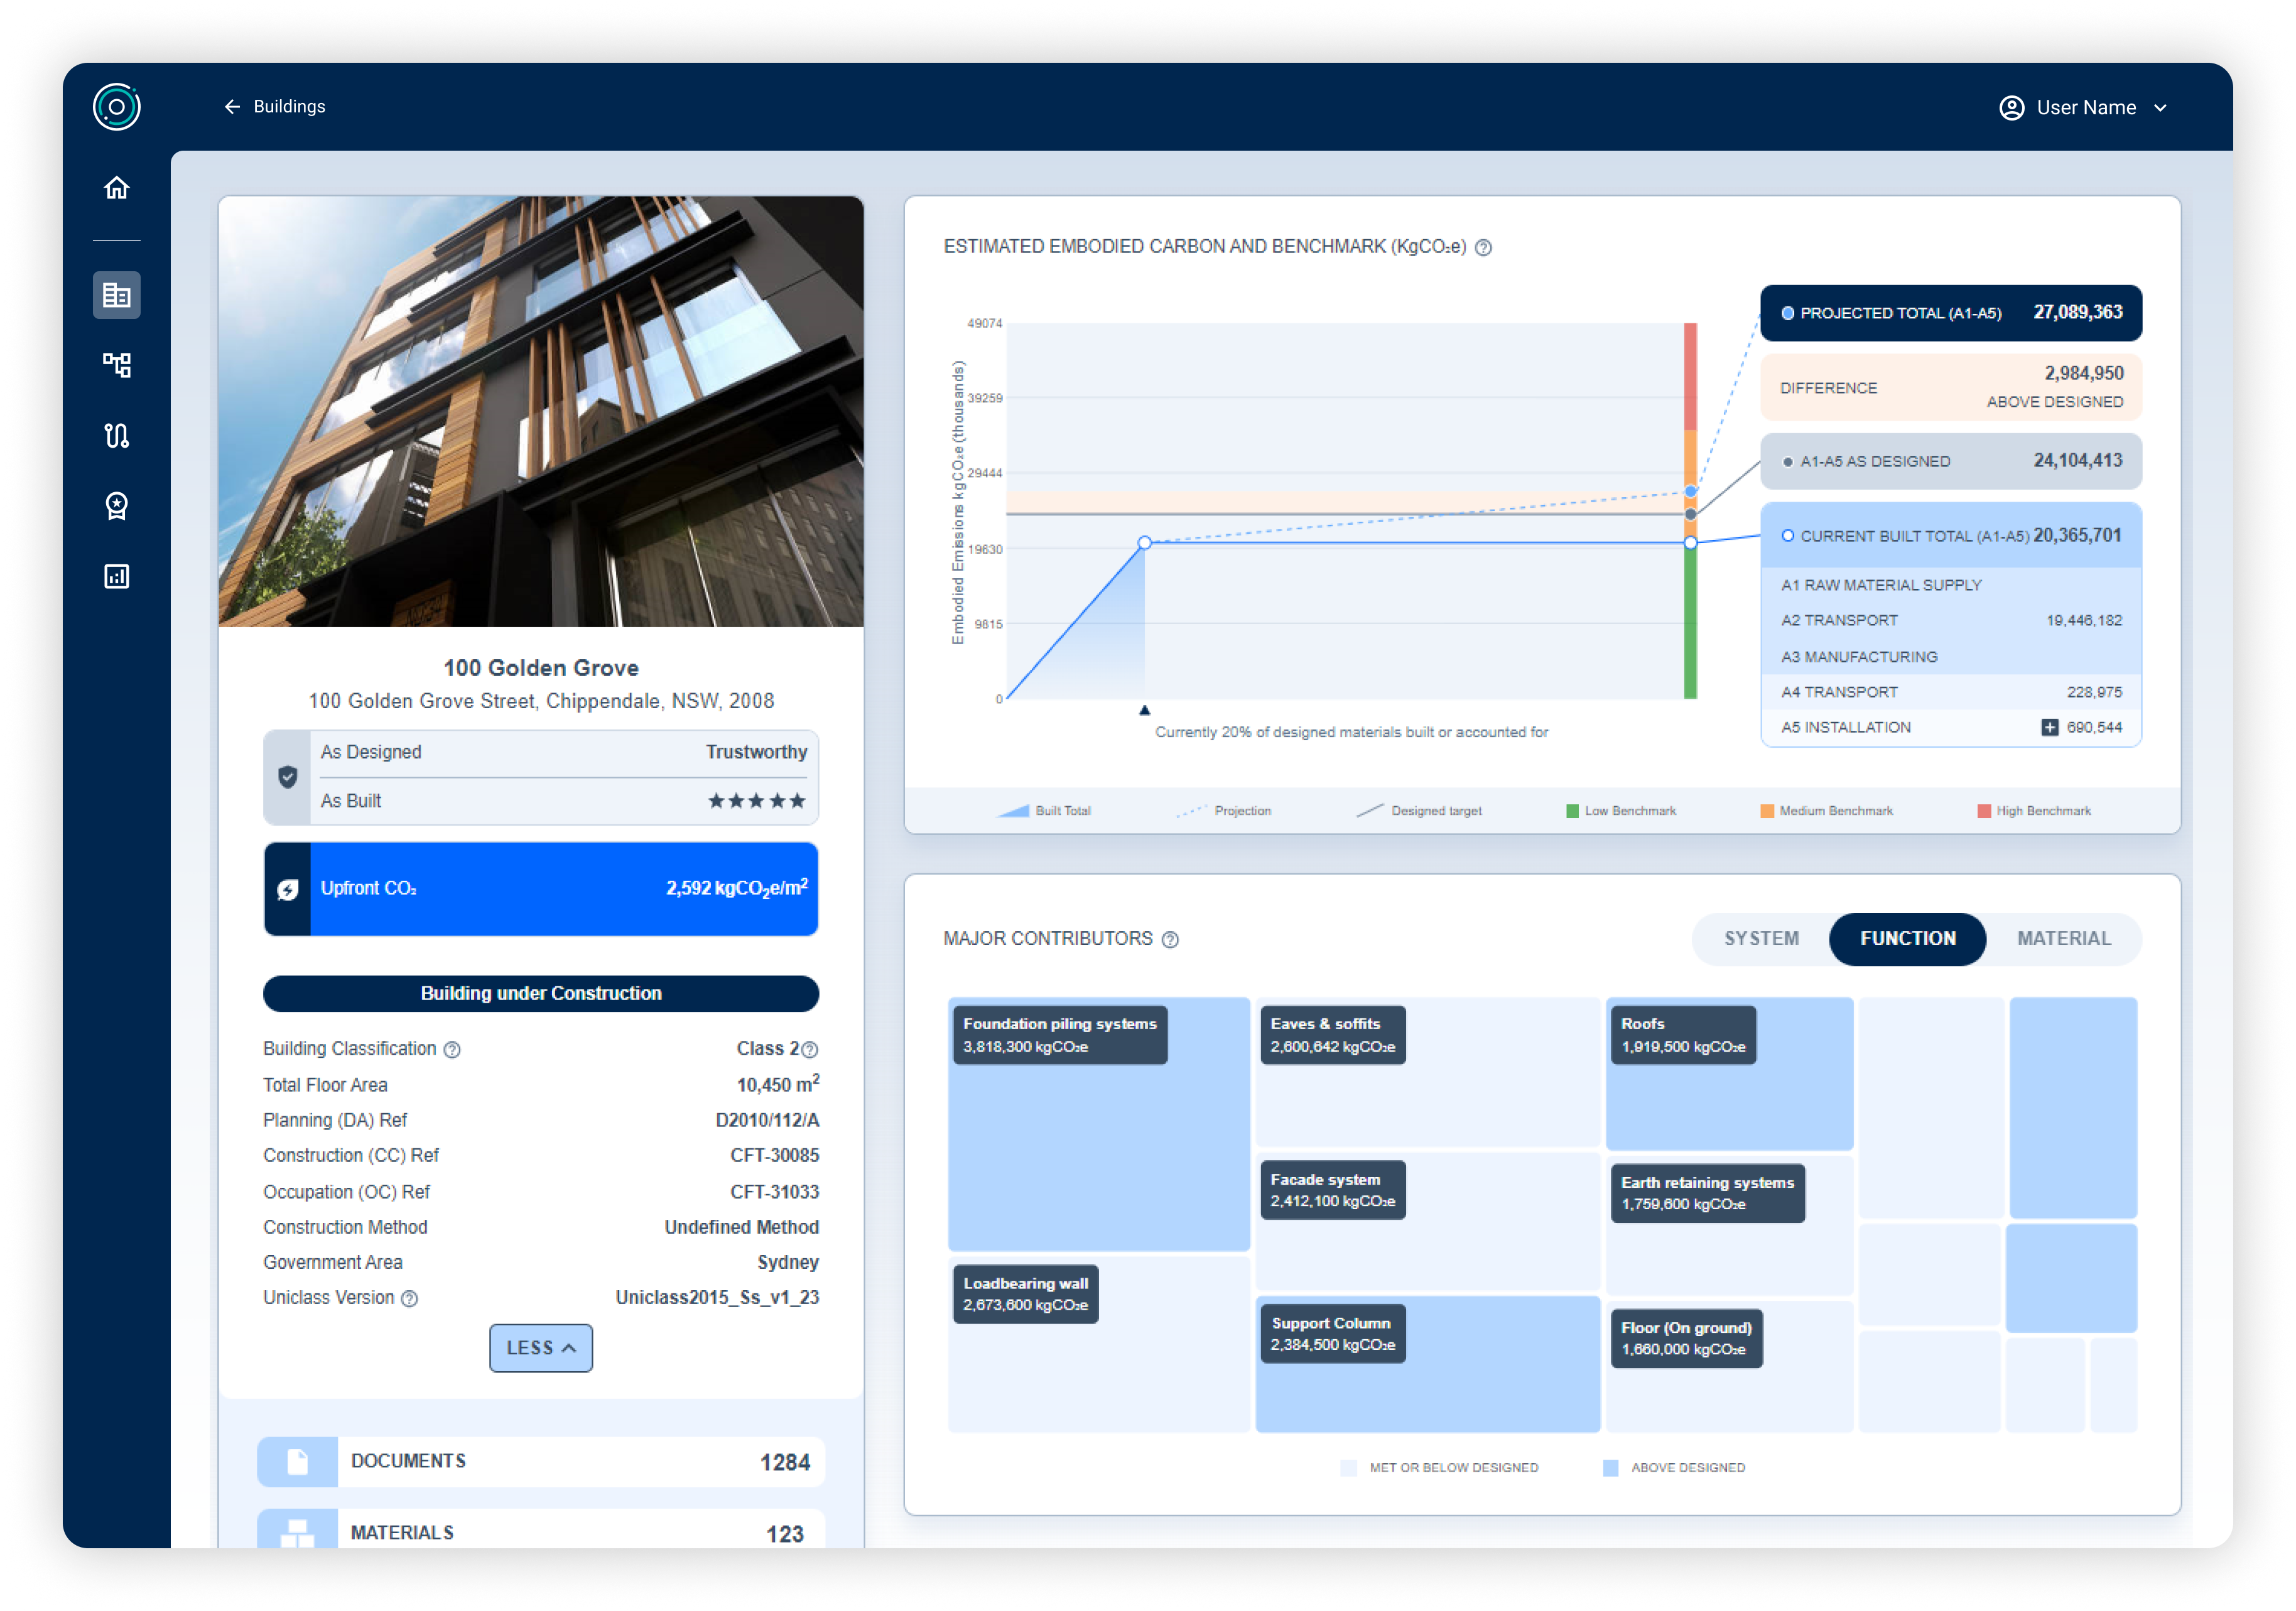Select the FUNCTION tab in Major Contributors
The image size is (2296, 1611).
(x=1907, y=938)
